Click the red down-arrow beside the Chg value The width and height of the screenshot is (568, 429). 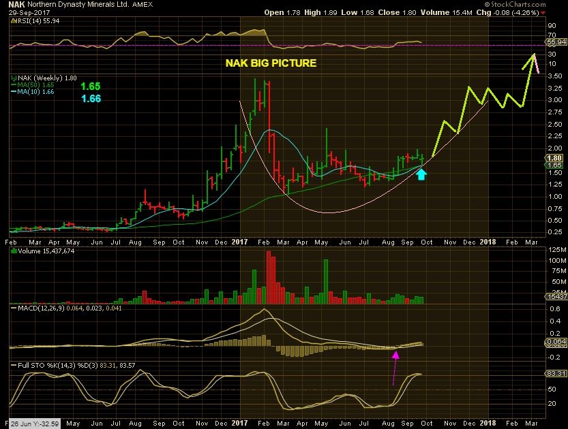543,13
